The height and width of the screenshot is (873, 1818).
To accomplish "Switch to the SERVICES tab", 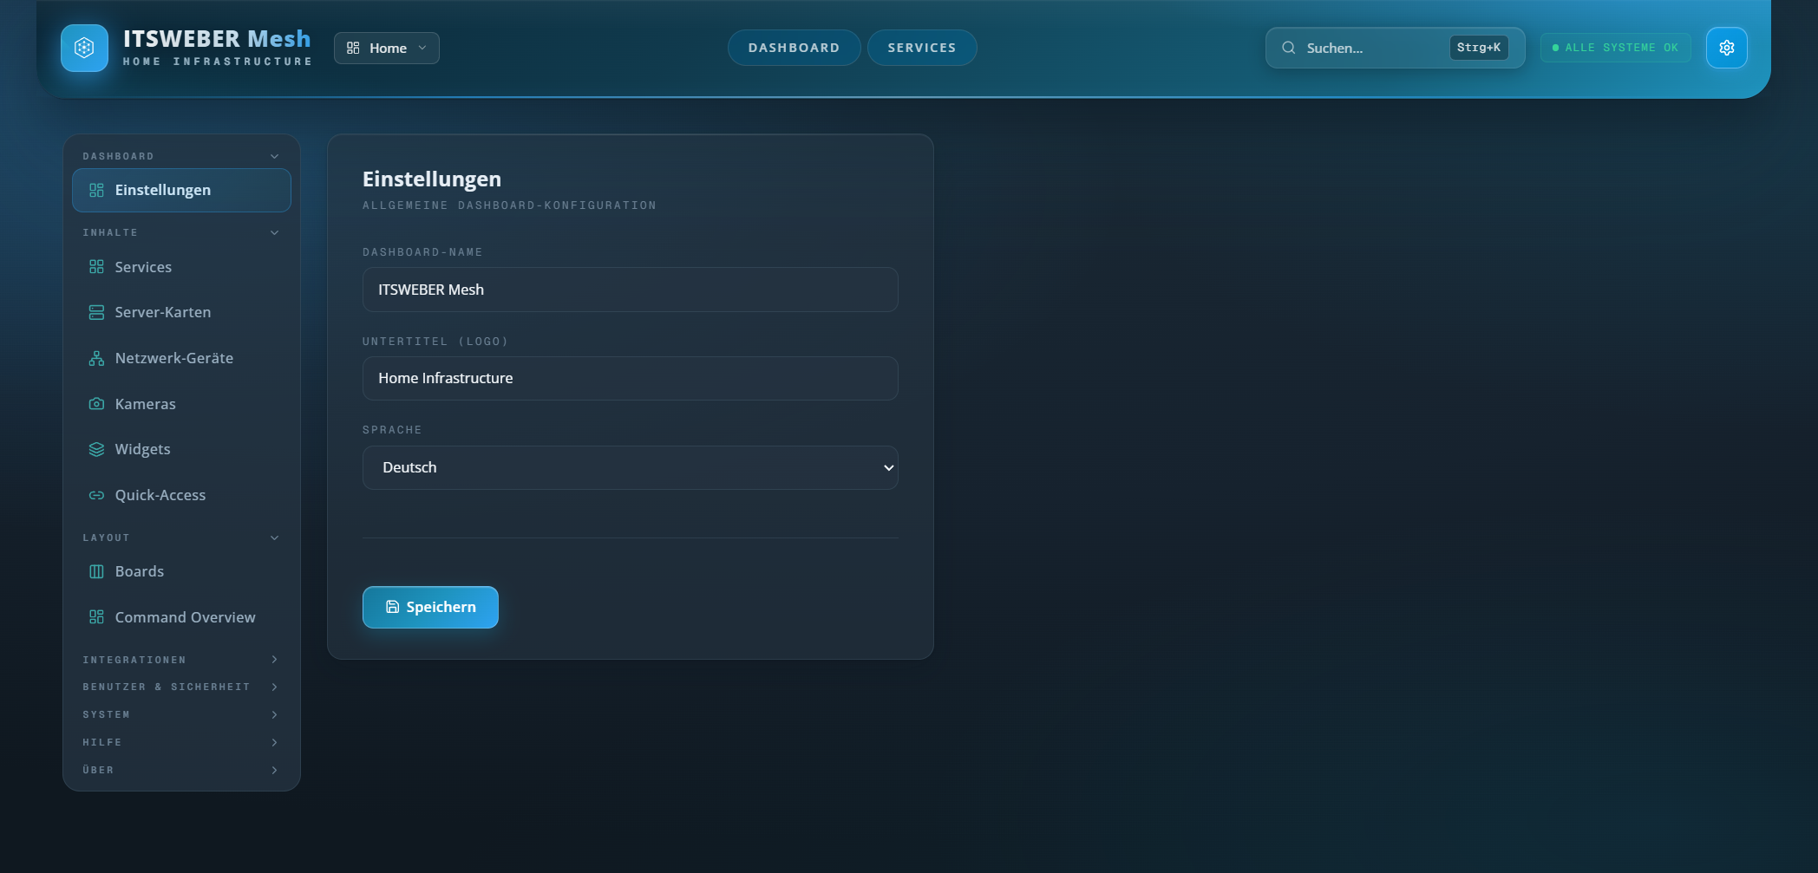I will (921, 48).
